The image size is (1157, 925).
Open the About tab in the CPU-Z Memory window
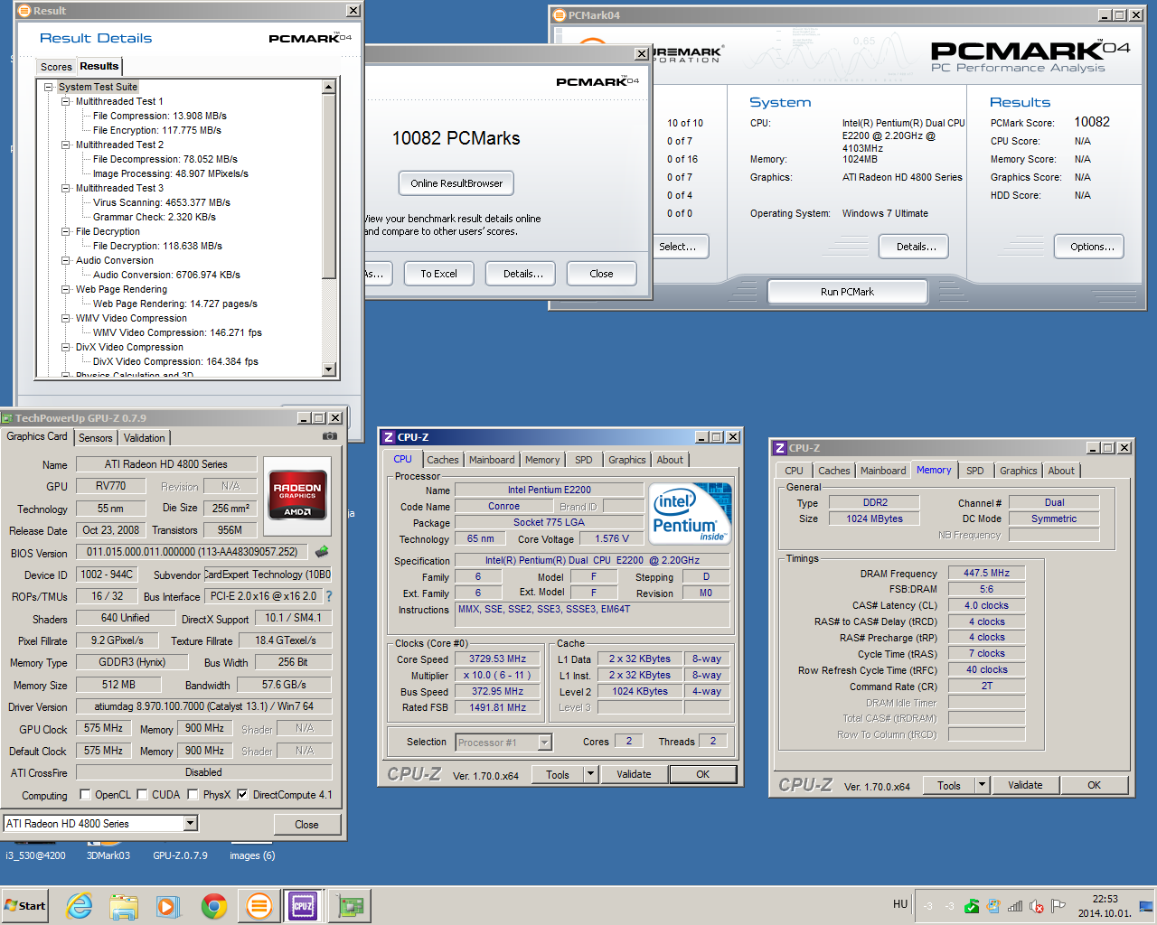pyautogui.click(x=1061, y=471)
